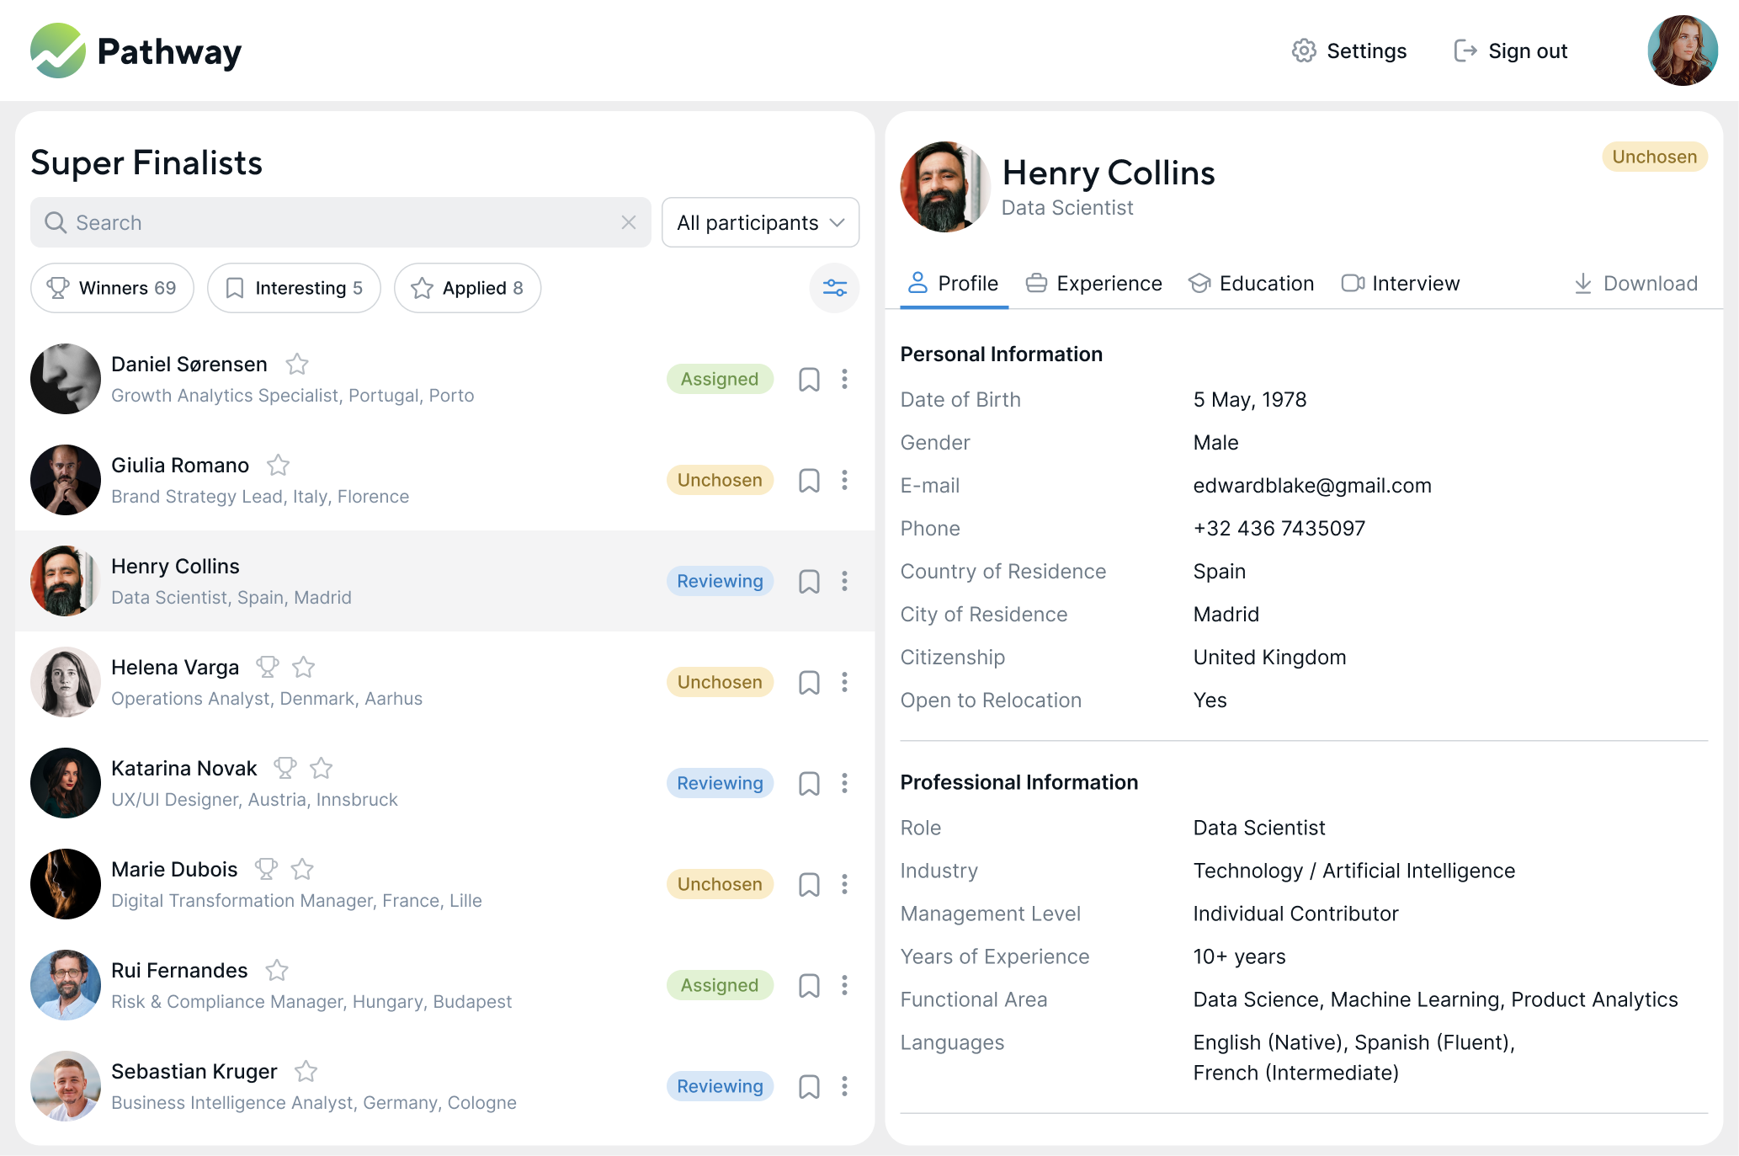Click the Sign out icon

1465,51
